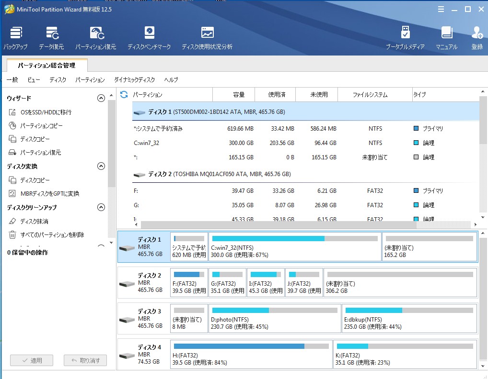
Task: Open the ディスク menu
Action: [58, 80]
